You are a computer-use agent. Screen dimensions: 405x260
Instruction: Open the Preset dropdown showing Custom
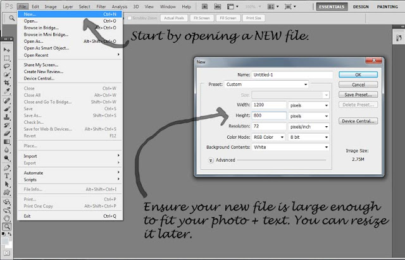pyautogui.click(x=266, y=85)
